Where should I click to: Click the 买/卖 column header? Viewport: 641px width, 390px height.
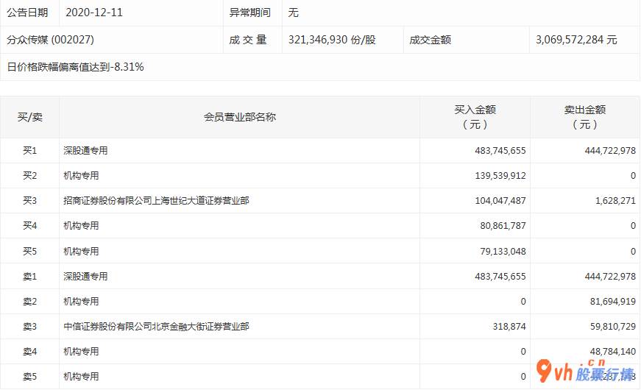(x=30, y=117)
